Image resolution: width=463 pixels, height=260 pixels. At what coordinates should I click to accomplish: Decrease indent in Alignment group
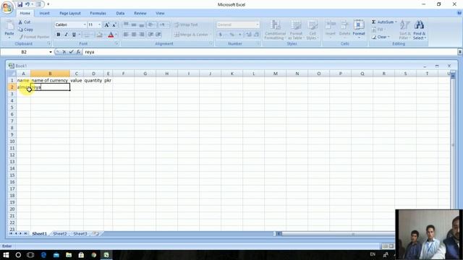(151, 35)
